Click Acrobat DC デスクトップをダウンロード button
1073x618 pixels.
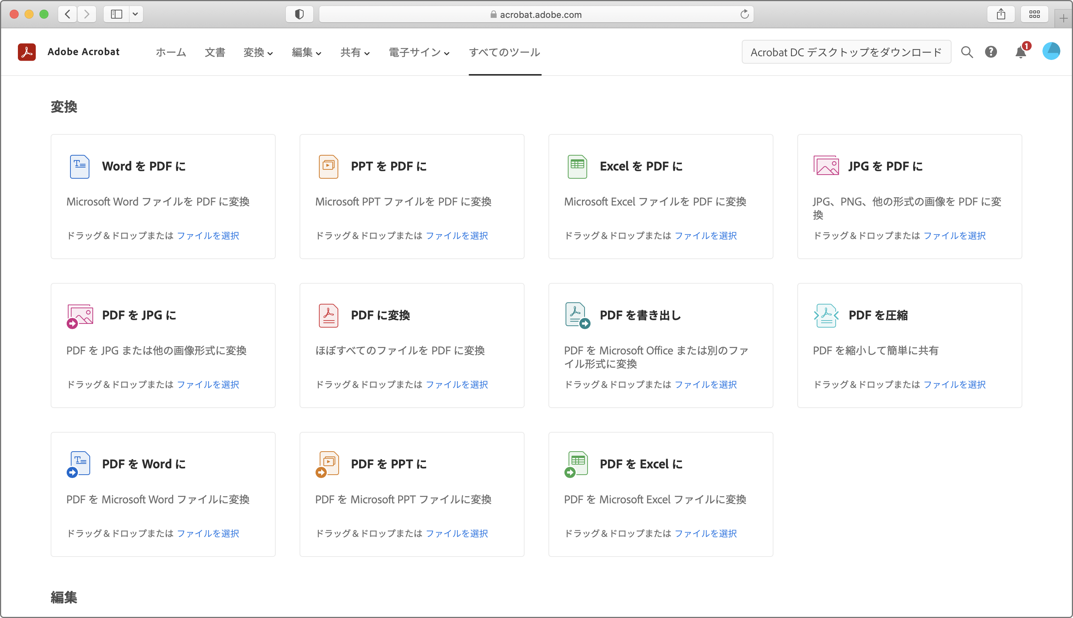pos(846,52)
